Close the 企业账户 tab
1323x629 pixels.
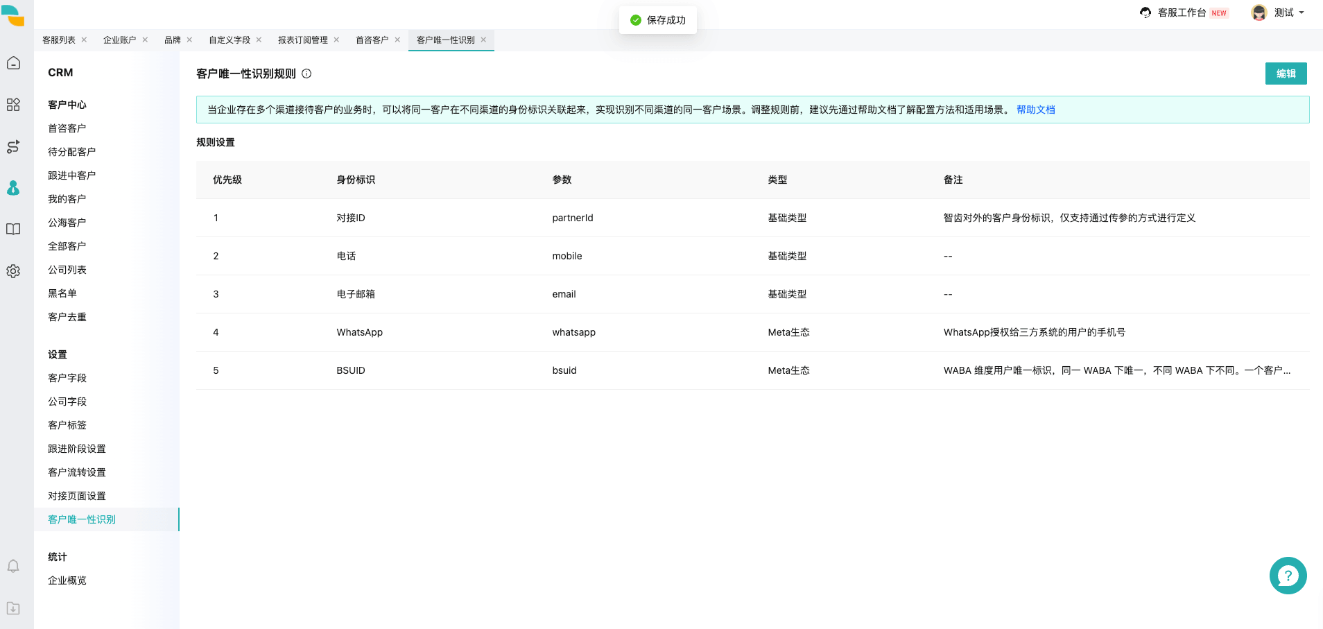(145, 40)
